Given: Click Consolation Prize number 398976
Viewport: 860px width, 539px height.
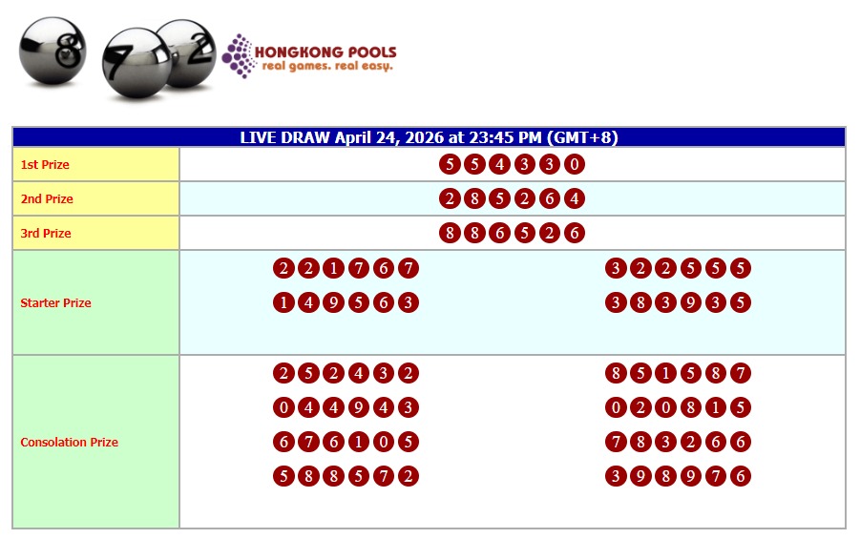Looking at the screenshot, I should tap(678, 476).
